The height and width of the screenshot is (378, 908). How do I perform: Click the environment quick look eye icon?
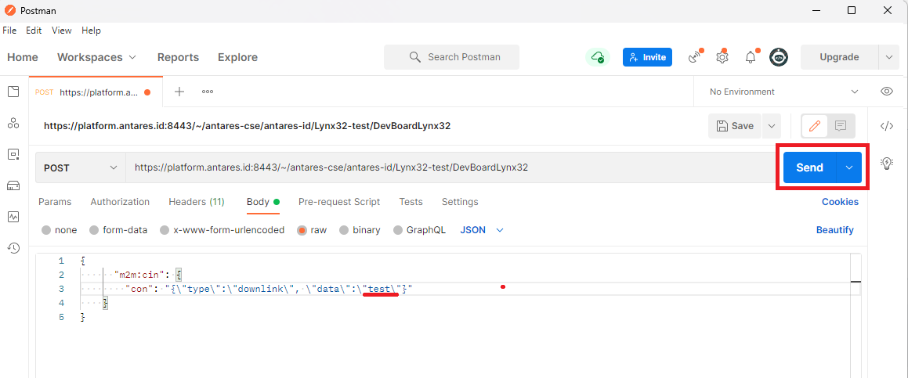tap(886, 92)
